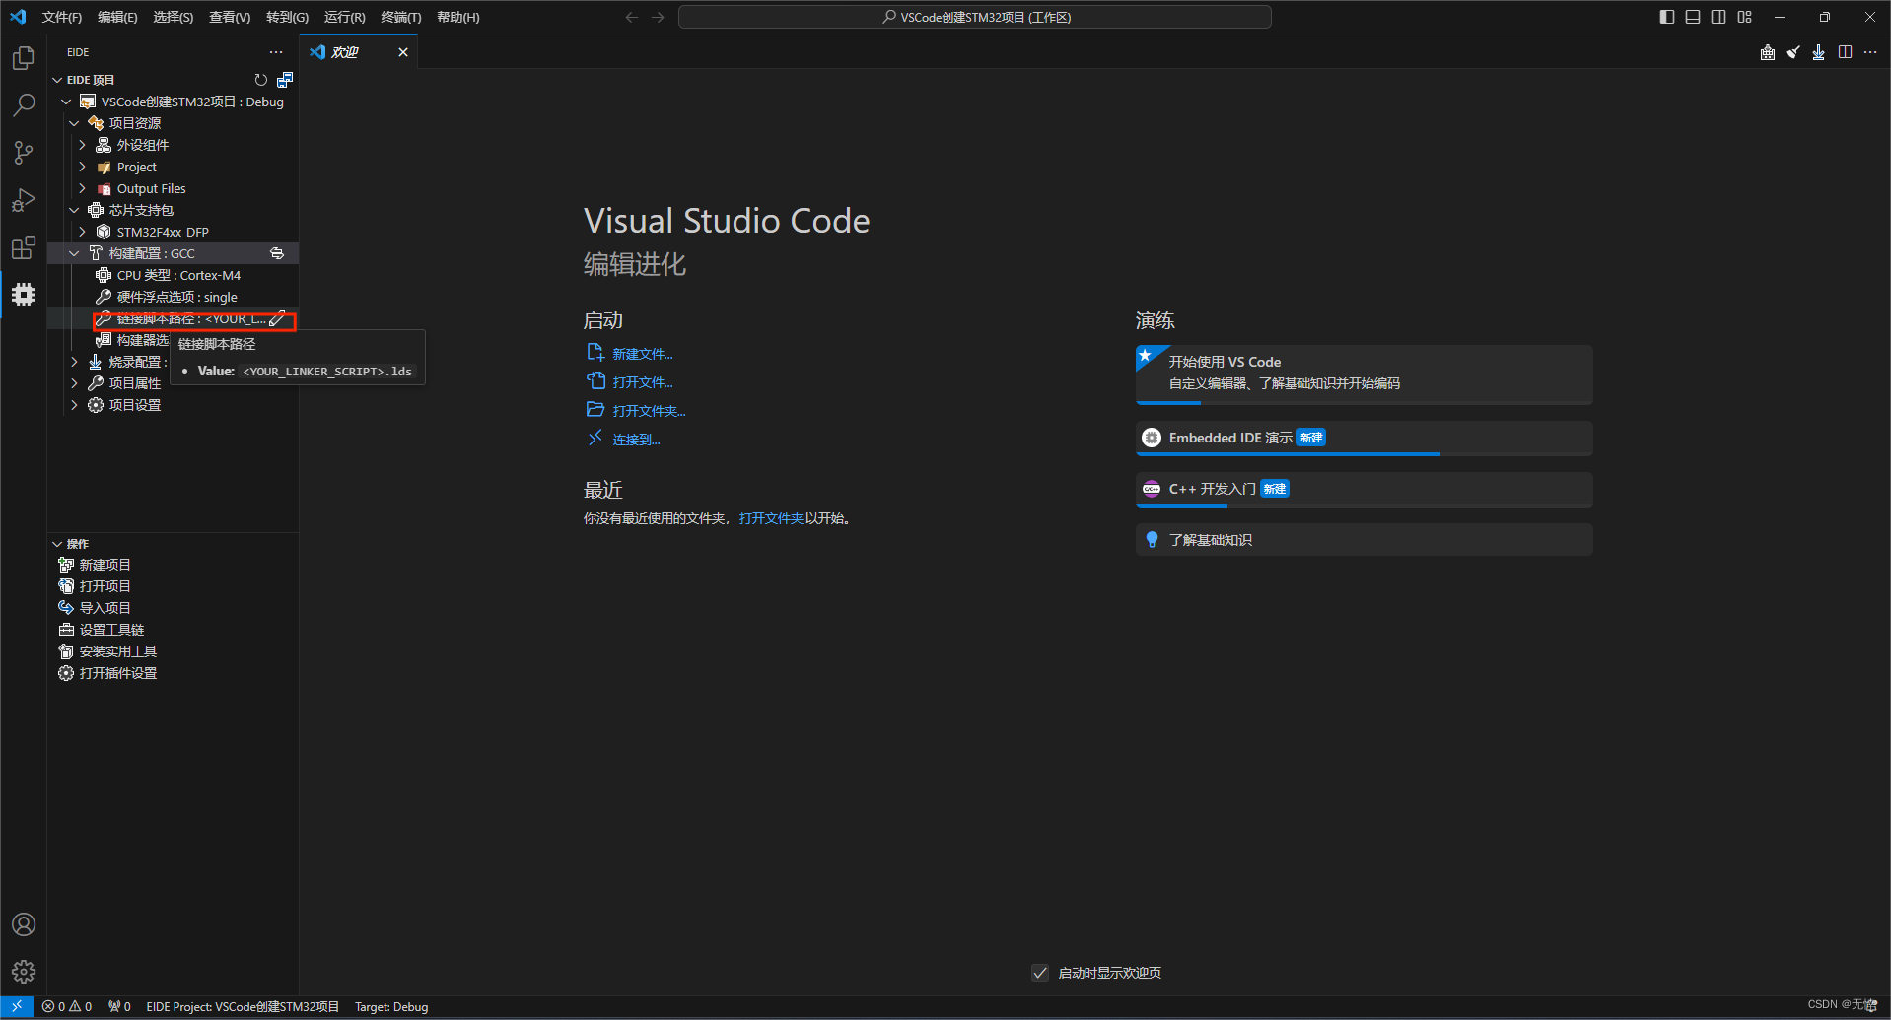Open the EIDE panel more actions menu

276,52
